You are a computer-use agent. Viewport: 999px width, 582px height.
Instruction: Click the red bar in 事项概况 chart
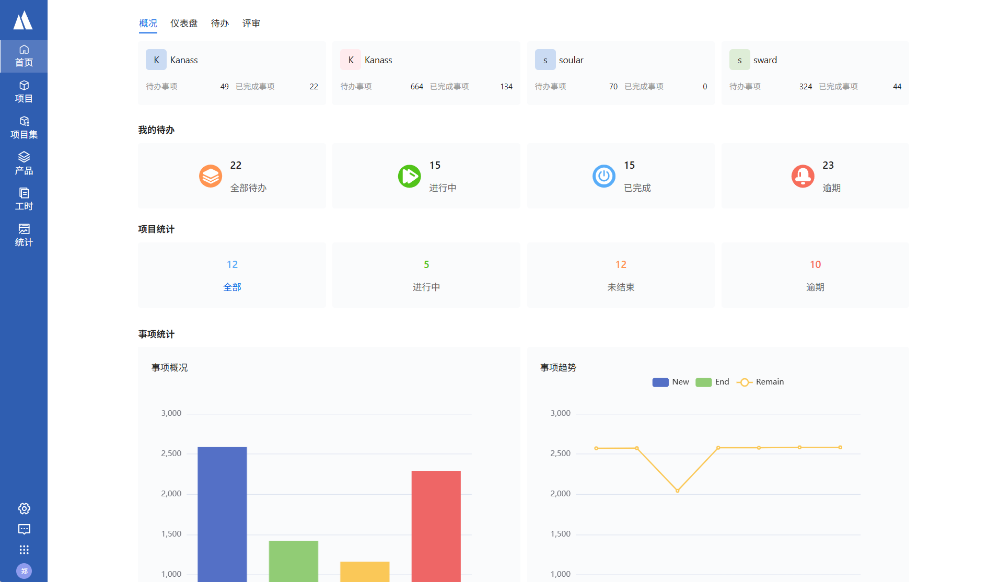click(436, 526)
